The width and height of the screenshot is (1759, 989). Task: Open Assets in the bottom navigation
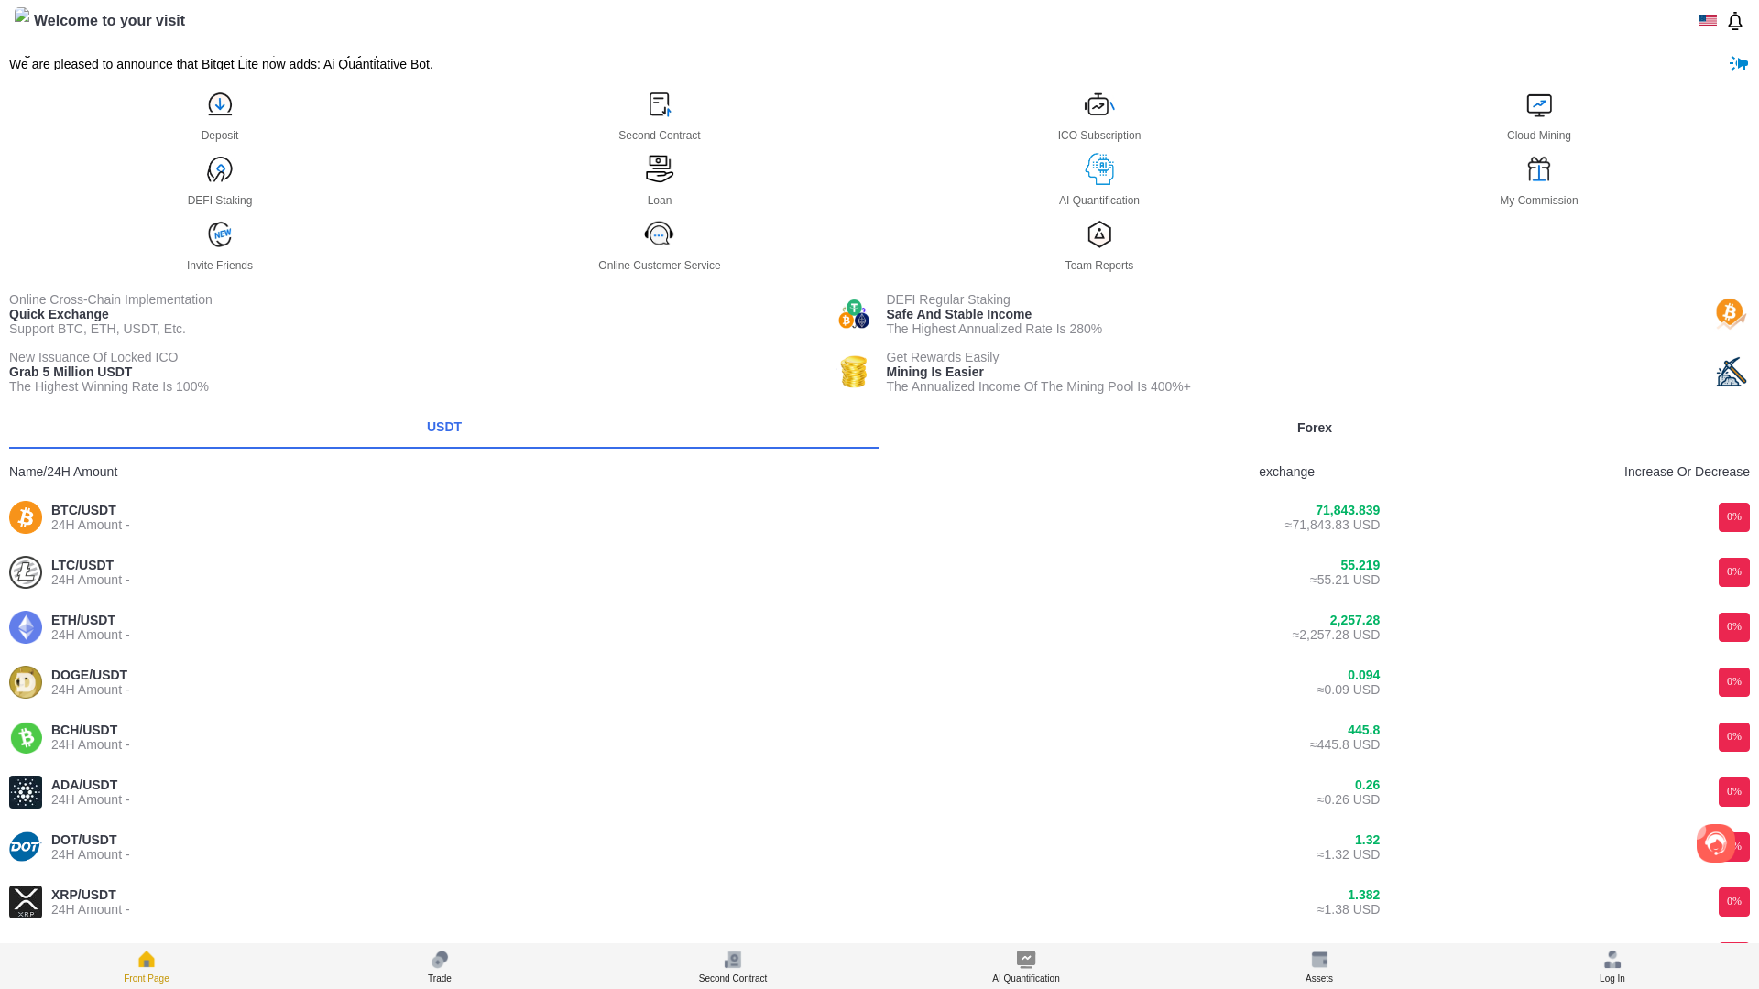point(1319,966)
